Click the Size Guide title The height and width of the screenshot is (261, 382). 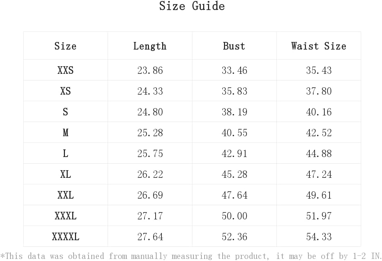pyautogui.click(x=192, y=6)
